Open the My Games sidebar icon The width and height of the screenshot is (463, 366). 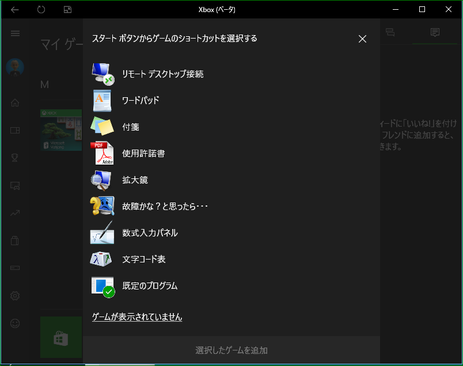15,130
